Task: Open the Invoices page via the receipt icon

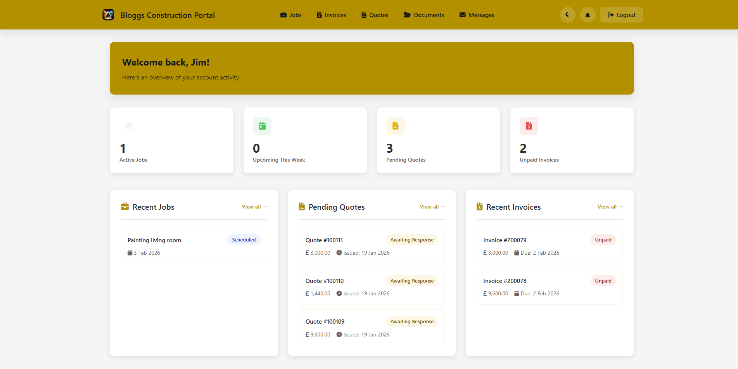Action: click(x=319, y=15)
